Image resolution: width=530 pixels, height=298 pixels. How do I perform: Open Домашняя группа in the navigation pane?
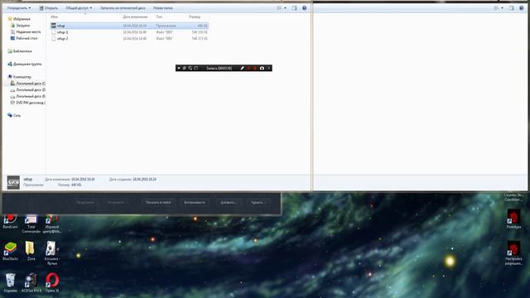(x=24, y=64)
